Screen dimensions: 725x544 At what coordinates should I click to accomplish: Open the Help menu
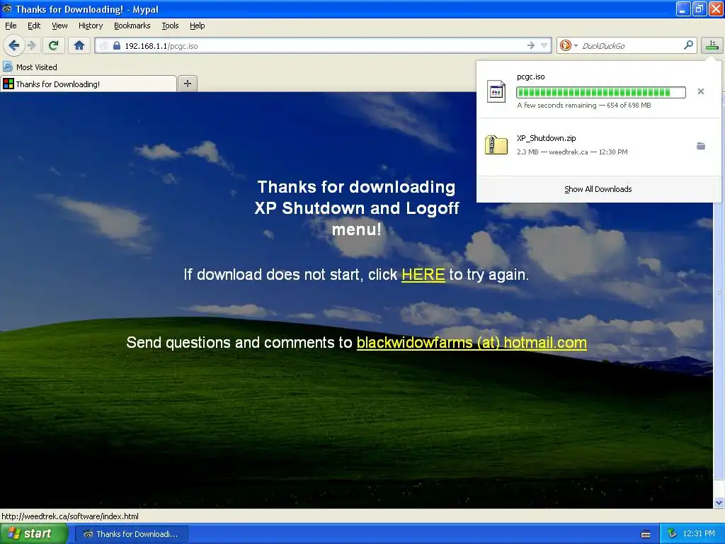pyautogui.click(x=197, y=25)
